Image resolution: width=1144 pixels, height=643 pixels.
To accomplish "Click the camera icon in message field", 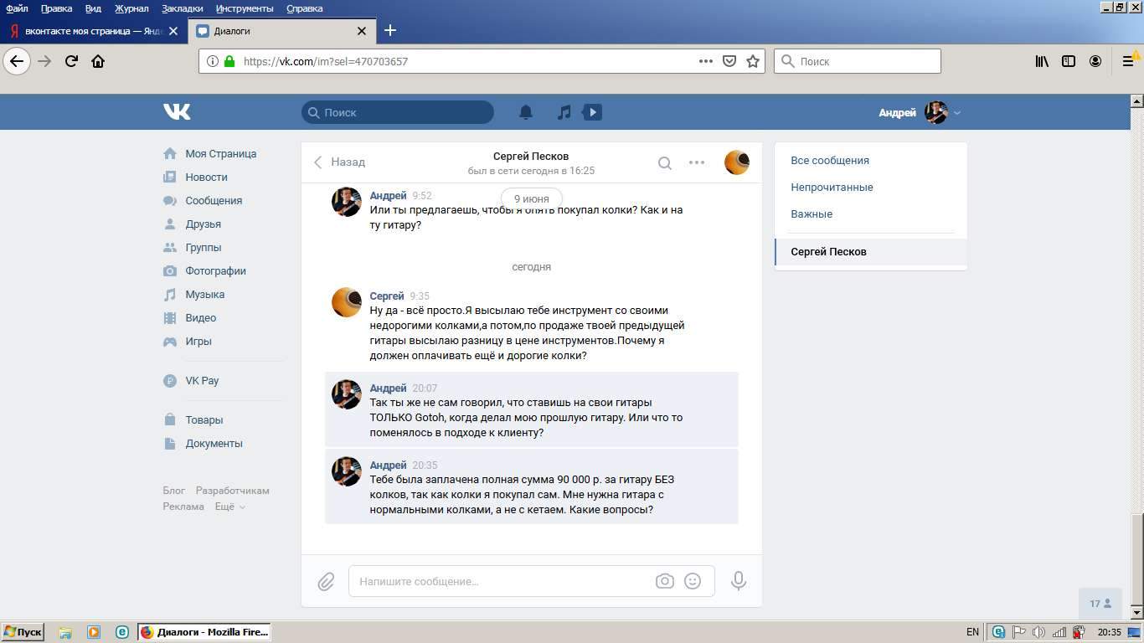I will [664, 581].
